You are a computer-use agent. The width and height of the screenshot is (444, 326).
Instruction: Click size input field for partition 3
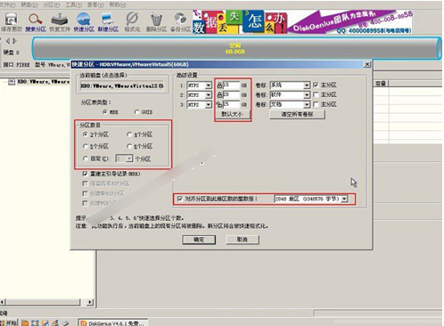coord(231,104)
